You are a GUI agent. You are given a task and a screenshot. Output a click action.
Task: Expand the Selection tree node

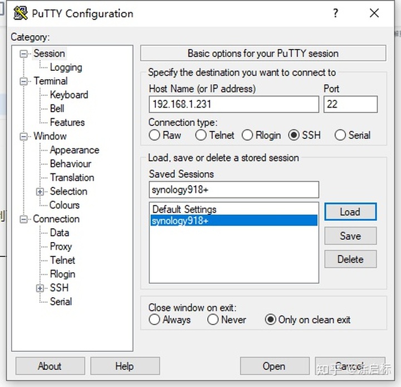click(40, 192)
